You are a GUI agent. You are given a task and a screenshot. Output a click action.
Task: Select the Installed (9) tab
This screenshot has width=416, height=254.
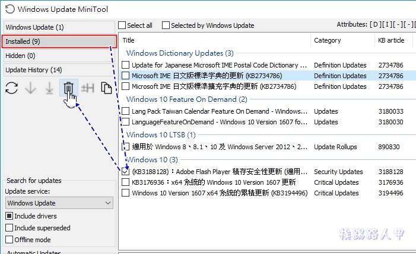click(59, 41)
